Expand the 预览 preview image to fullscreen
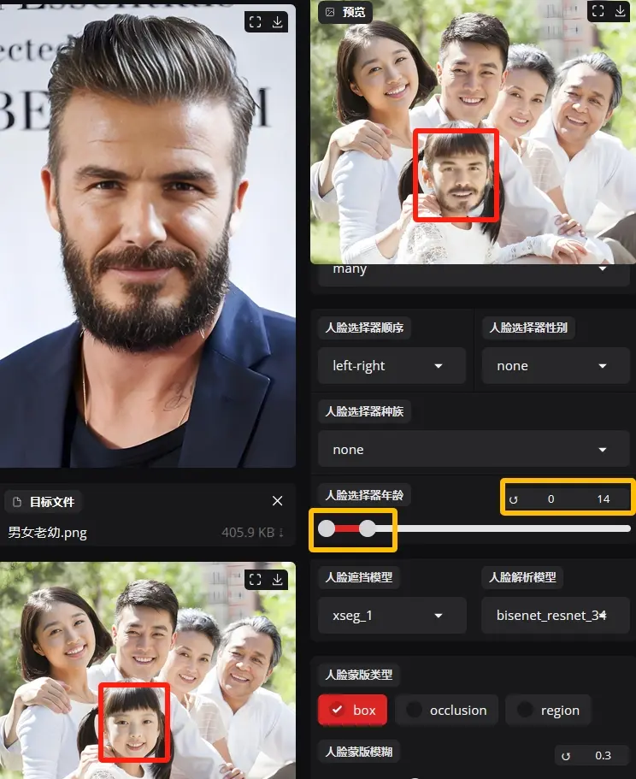 point(598,11)
